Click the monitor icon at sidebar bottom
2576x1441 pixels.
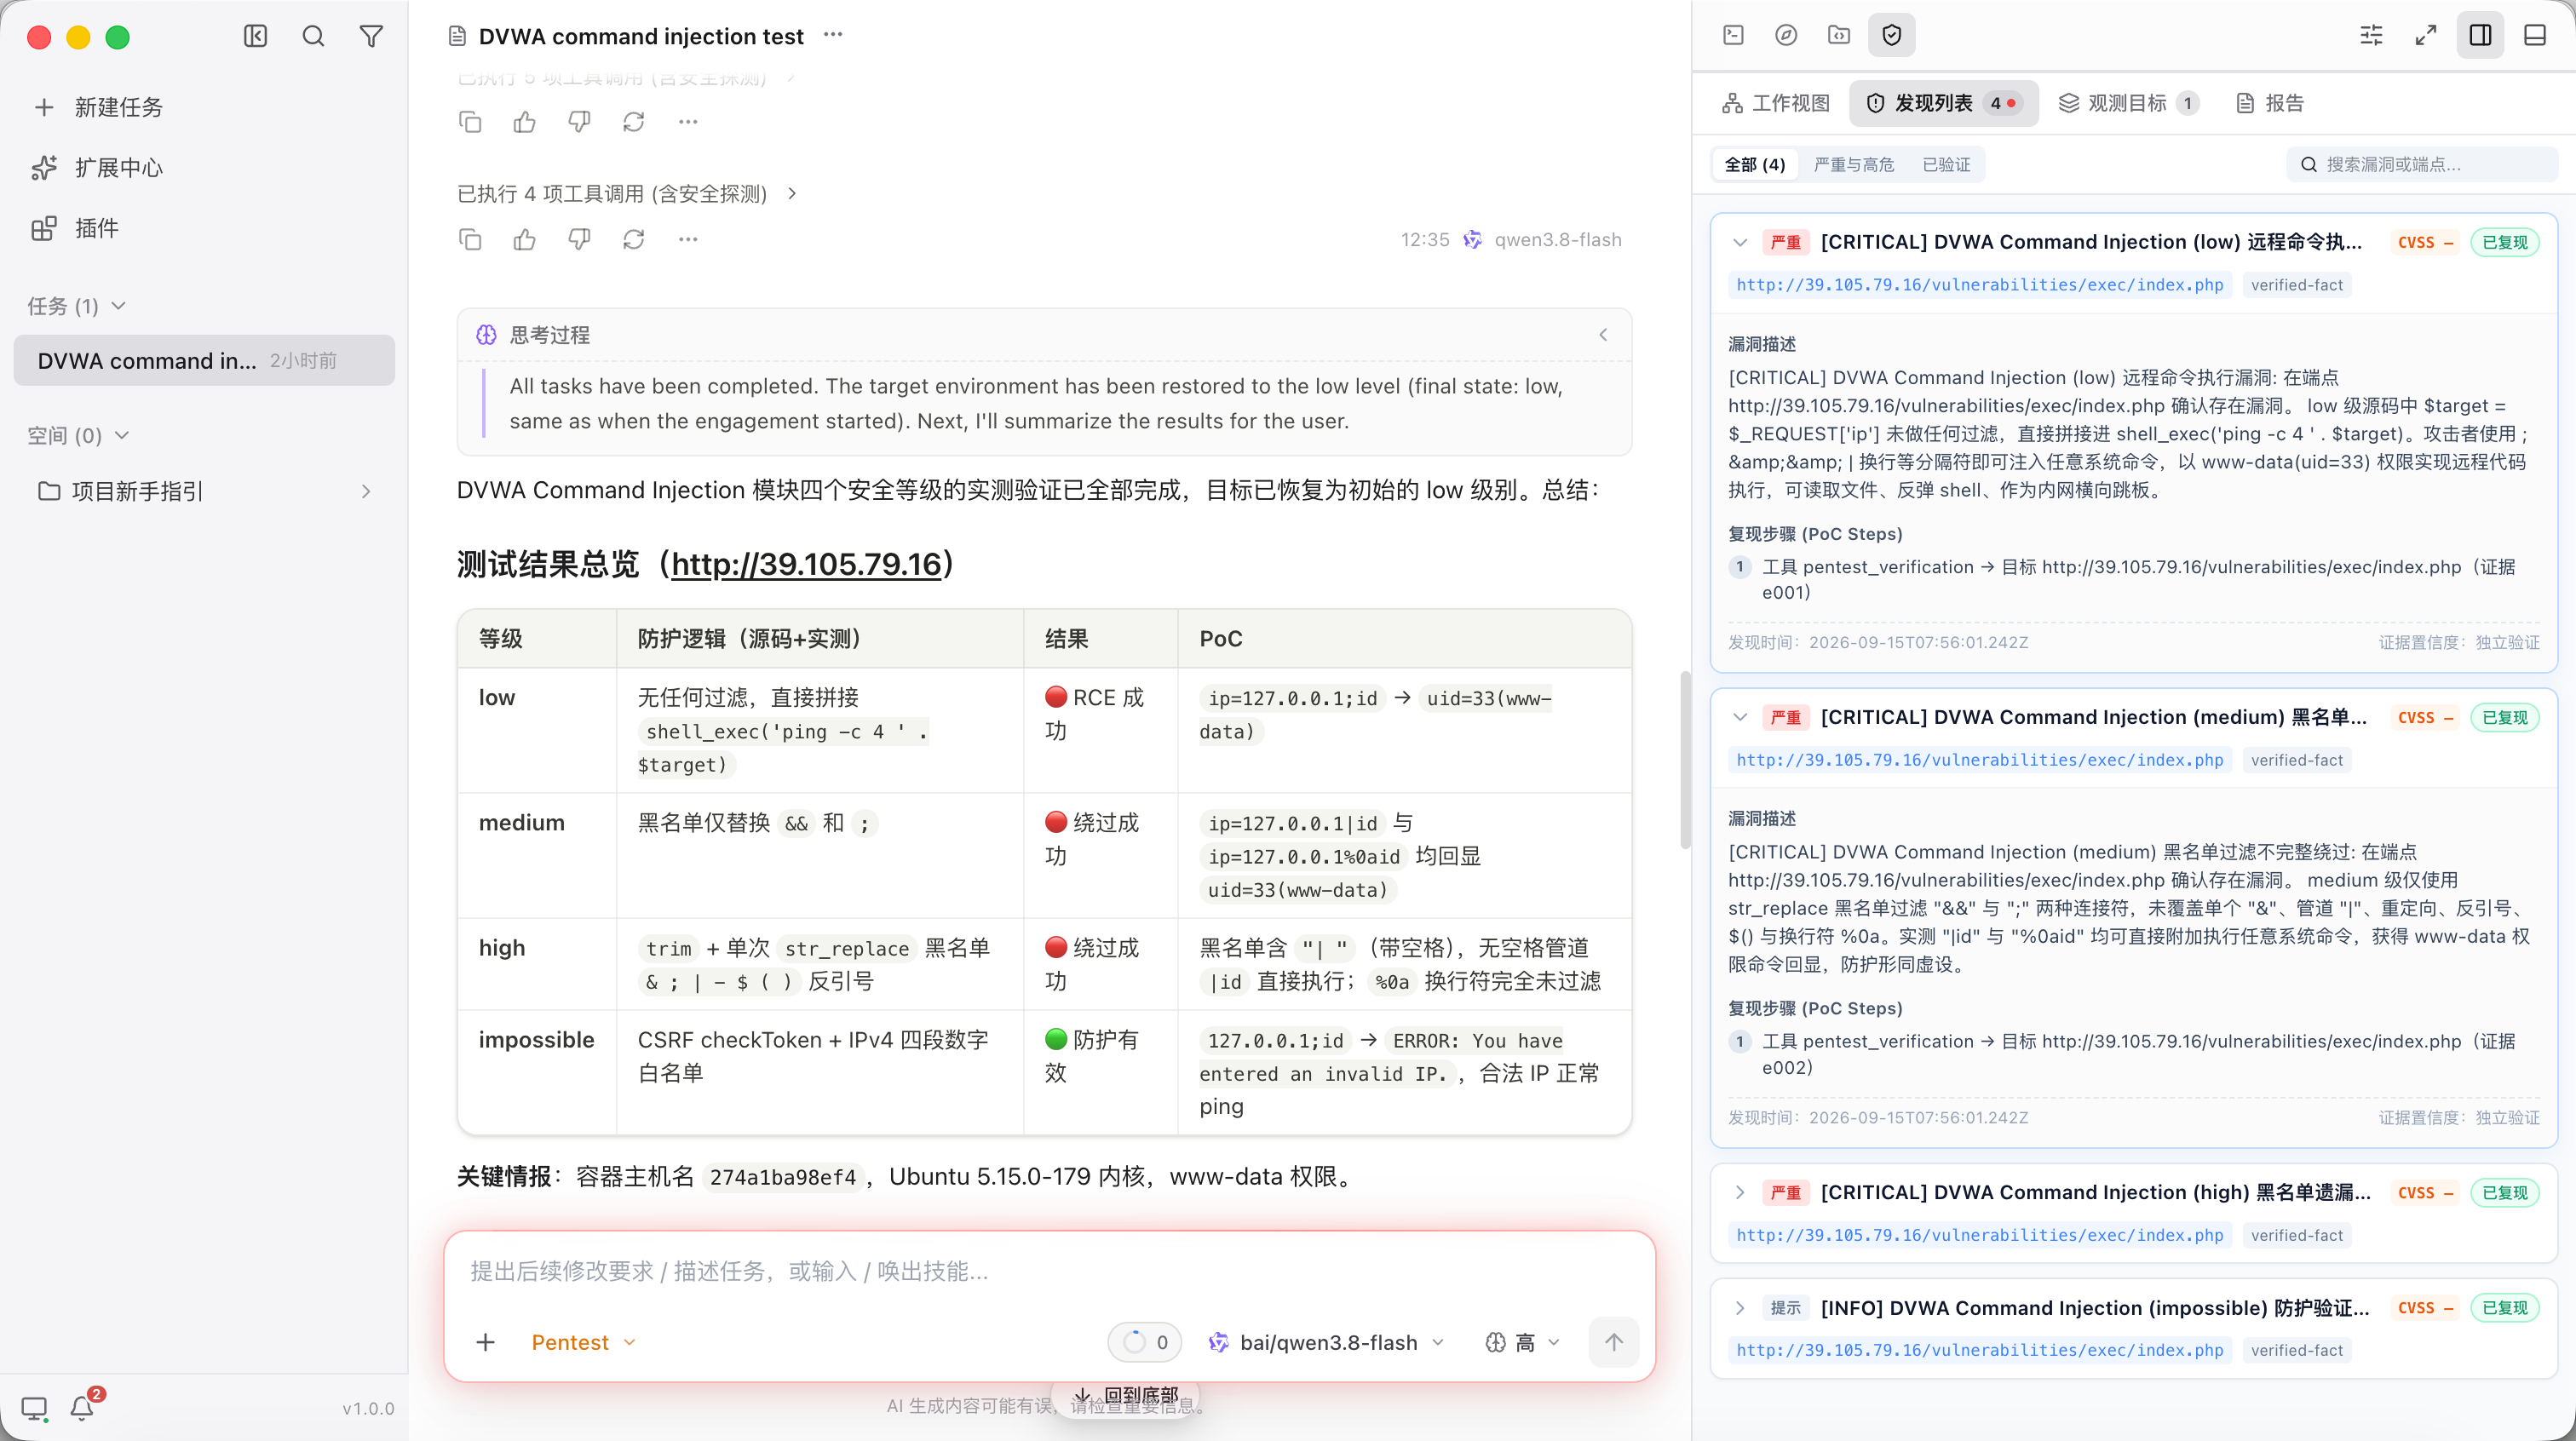pyautogui.click(x=35, y=1409)
